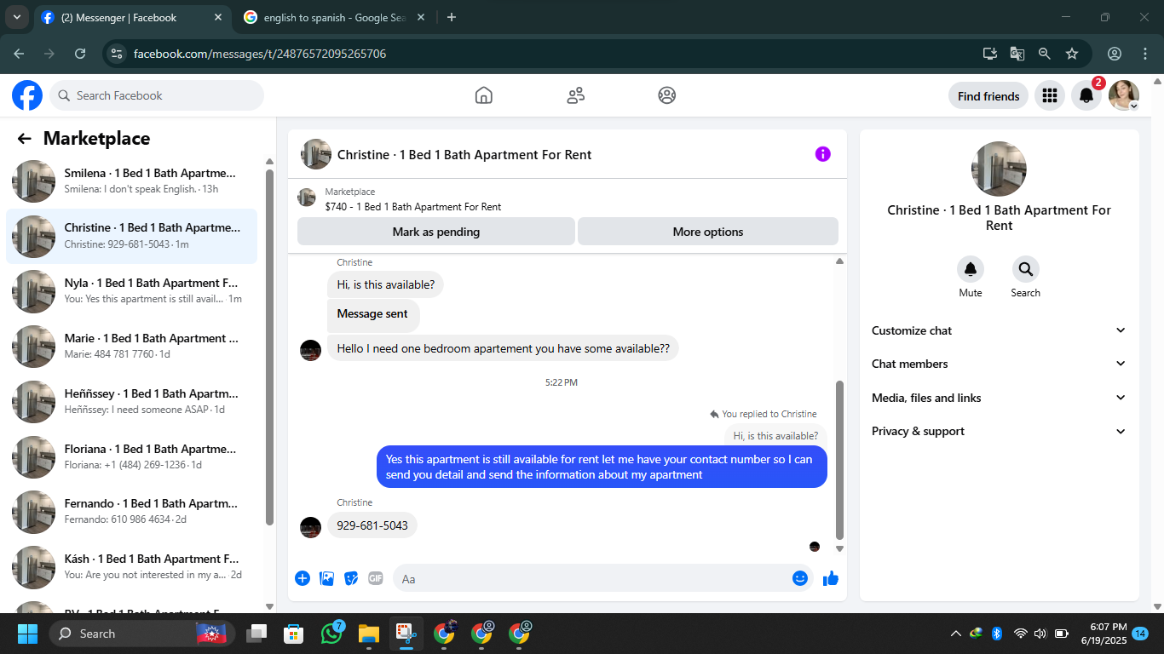Image resolution: width=1164 pixels, height=654 pixels.
Task: Open Heññssey conversation in Marketplace list
Action: [x=132, y=402]
